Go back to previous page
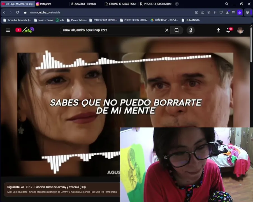Viewport: 253px width, 202px height. (x=4, y=12)
